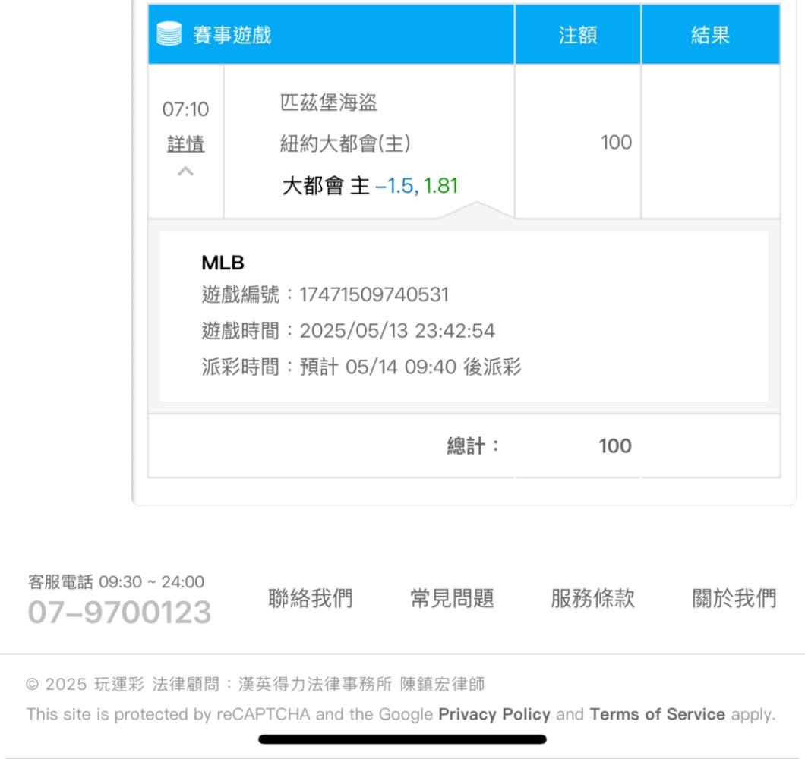Screen dimensions: 805x759
Task: Click the total amount 100 in 總計 row
Action: coord(615,446)
